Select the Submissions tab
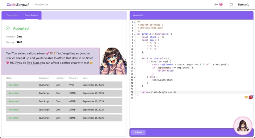Screen dimensions: 255x138 pyautogui.click(x=32, y=15)
